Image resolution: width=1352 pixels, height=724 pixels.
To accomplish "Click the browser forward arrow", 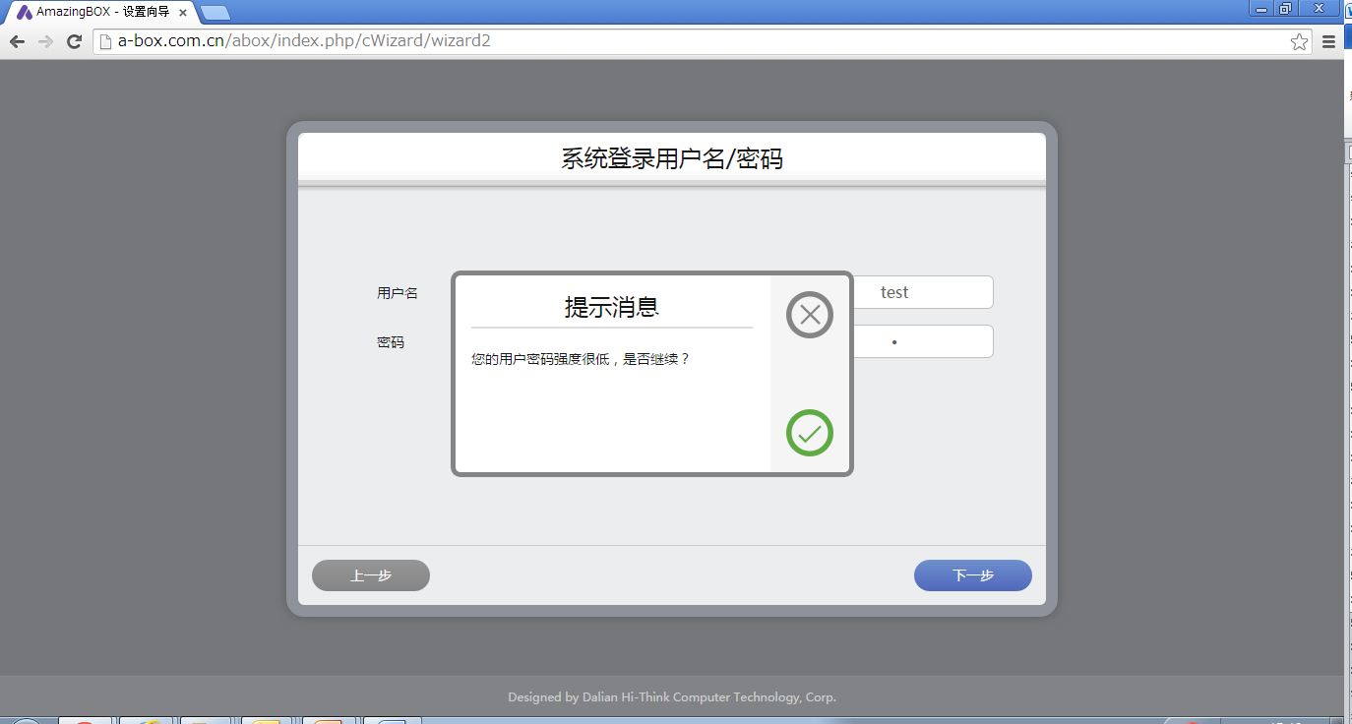I will 45,41.
